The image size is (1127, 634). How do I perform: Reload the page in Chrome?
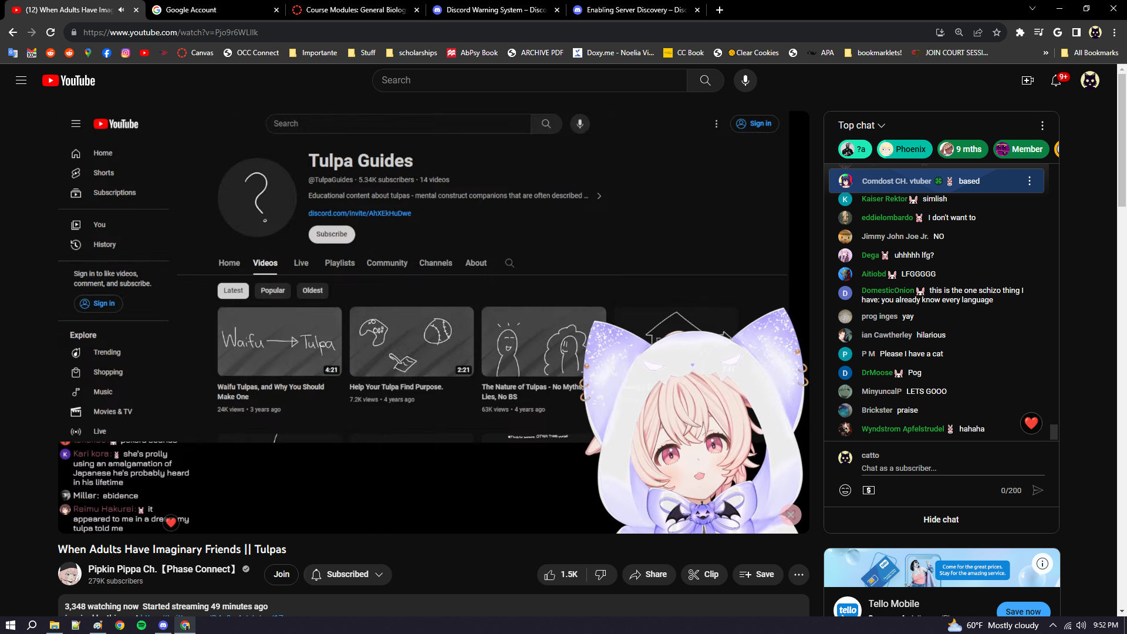(x=50, y=32)
